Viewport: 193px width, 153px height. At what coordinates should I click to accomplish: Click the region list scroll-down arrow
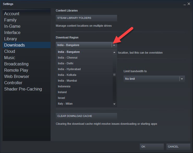[114, 104]
